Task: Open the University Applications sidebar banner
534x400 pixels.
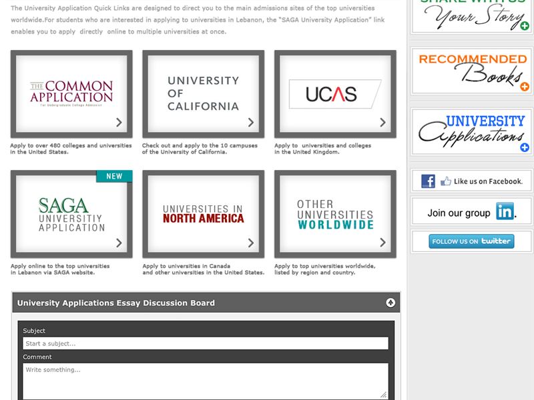Action: (x=472, y=131)
